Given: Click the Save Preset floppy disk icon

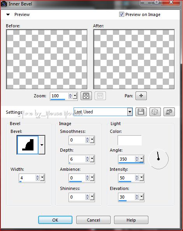Looking at the screenshot, I should [141, 112].
